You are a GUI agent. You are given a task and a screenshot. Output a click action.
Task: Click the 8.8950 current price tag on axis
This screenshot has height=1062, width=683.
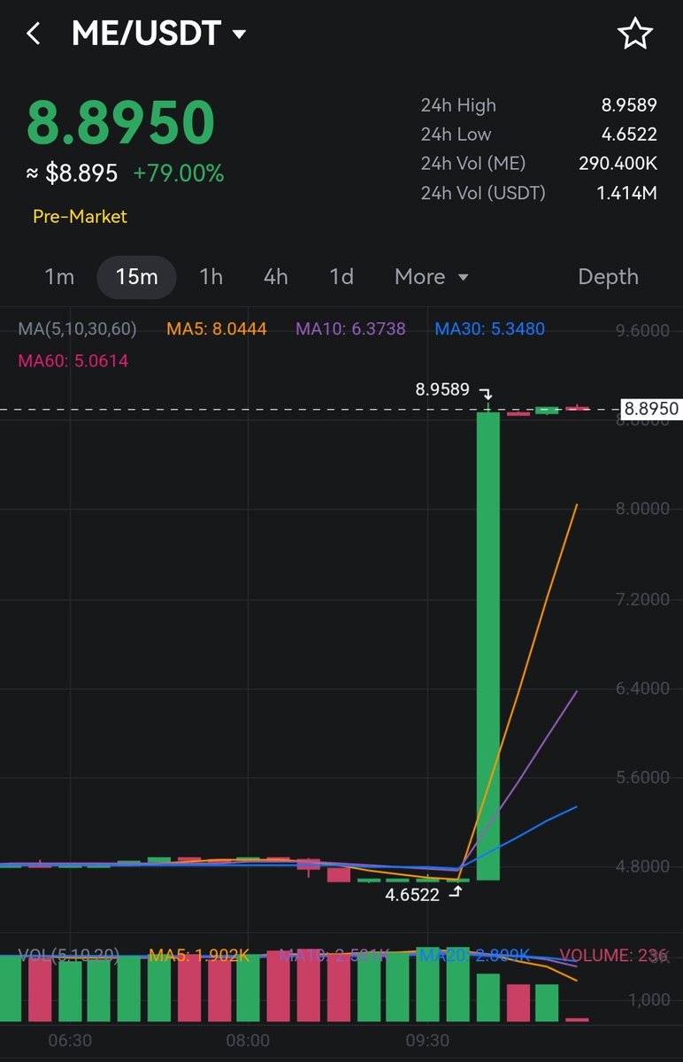point(651,409)
